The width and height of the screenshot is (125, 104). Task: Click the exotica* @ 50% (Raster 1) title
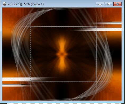coord(26,4)
